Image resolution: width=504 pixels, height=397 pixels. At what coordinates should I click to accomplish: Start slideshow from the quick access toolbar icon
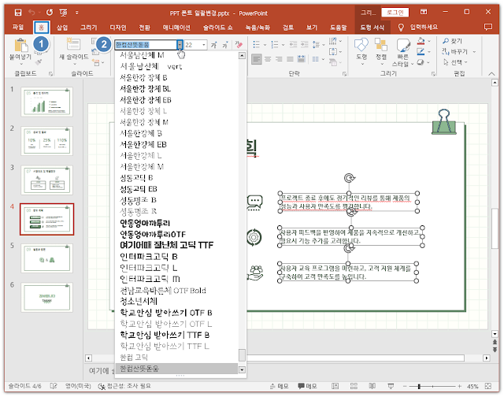click(x=63, y=13)
